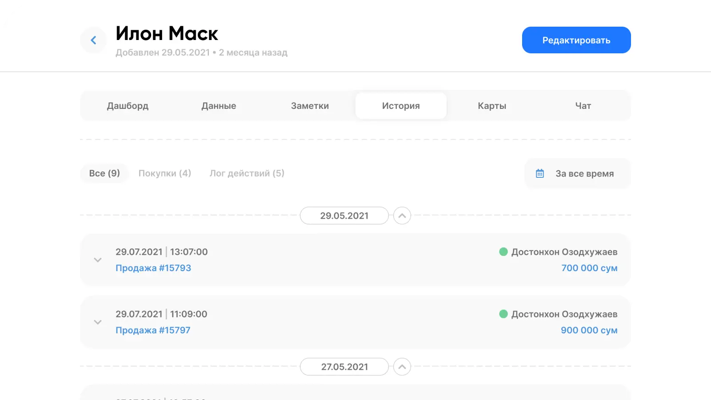Click the Редактировать button
The image size is (711, 400).
click(x=576, y=40)
